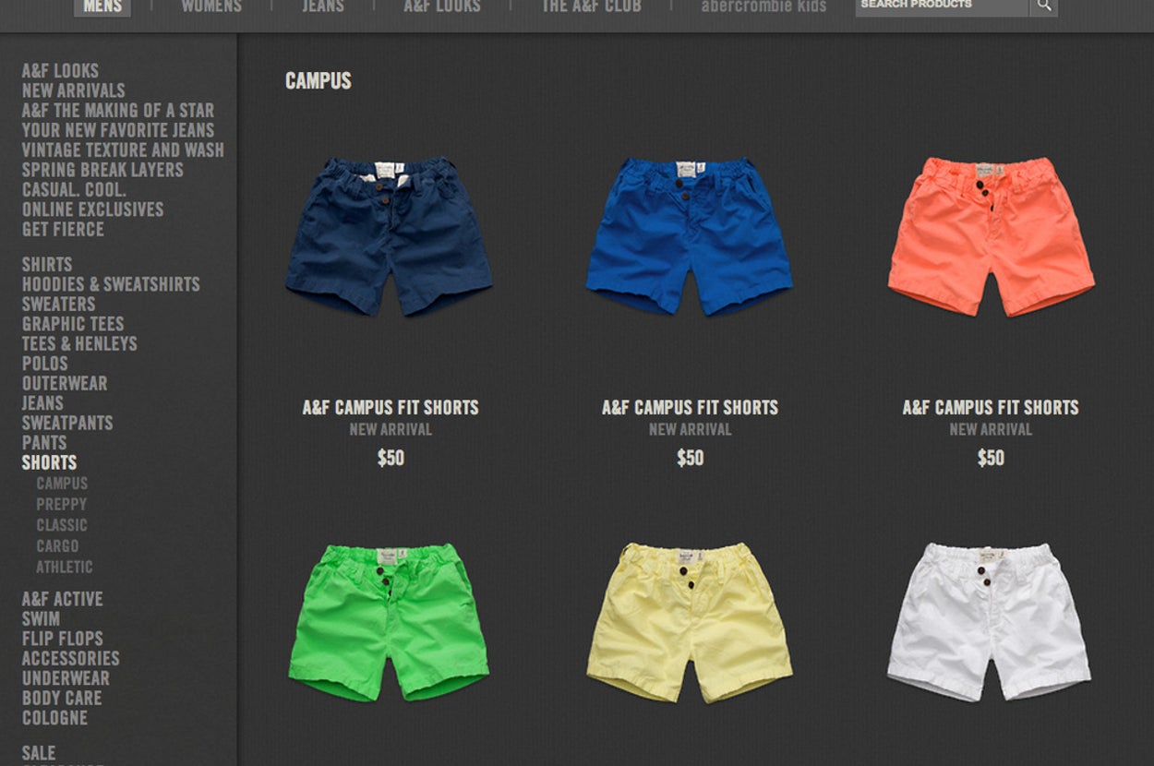Browse the Cologne category

point(54,718)
